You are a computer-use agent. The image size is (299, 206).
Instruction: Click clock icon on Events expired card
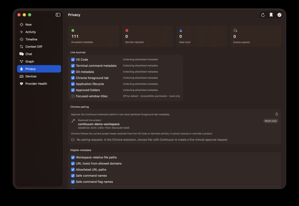point(235,30)
